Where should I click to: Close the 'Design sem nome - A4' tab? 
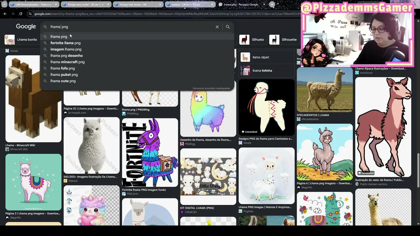point(160,5)
